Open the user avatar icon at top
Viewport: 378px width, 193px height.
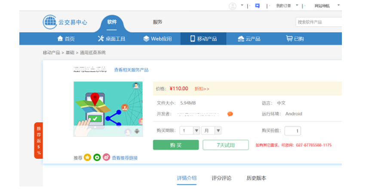coord(232,6)
